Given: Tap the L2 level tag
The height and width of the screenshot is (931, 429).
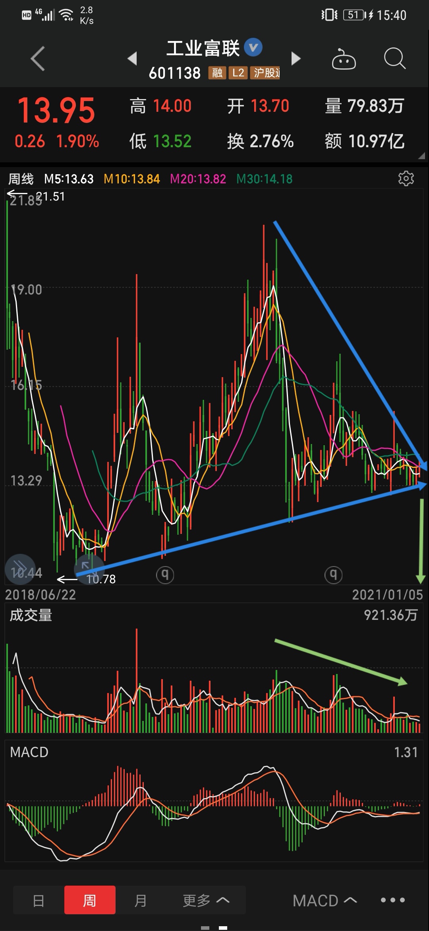Looking at the screenshot, I should click(x=238, y=73).
